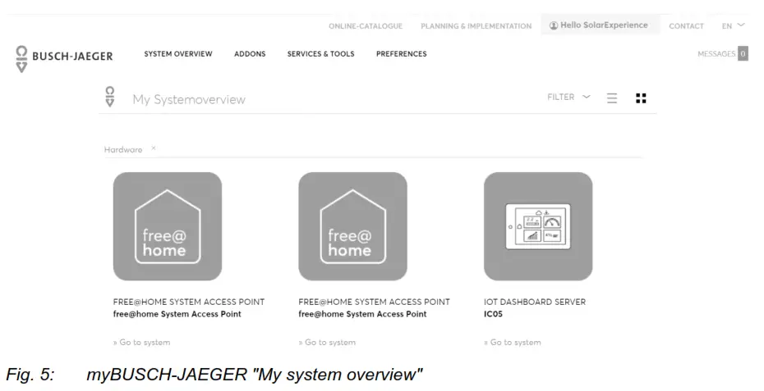This screenshot has width=764, height=391.
Task: Click first Go to system link
Action: coord(142,343)
